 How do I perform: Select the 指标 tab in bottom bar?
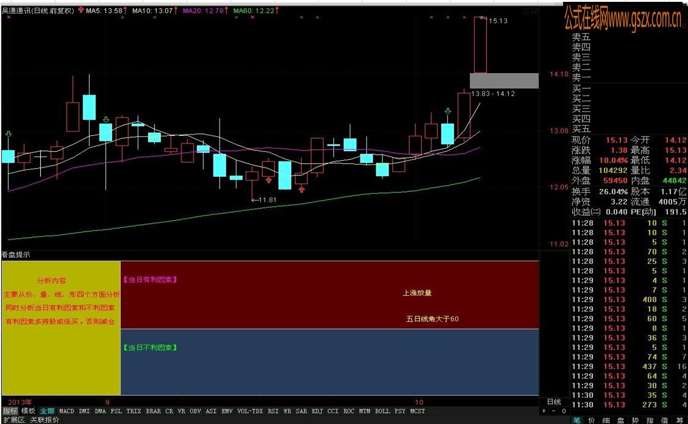(10, 411)
